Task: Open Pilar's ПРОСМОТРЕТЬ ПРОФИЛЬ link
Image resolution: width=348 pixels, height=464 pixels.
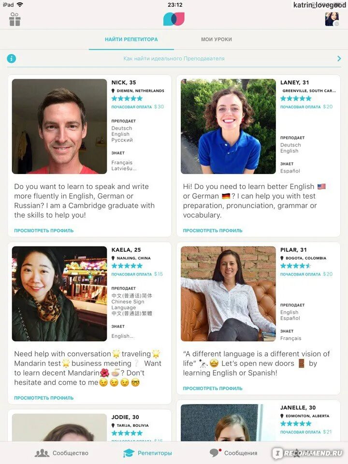Action: point(213,388)
